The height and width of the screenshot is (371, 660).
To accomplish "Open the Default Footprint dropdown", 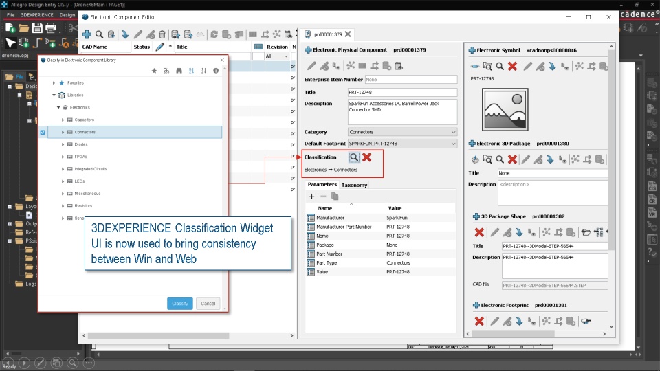I will (402, 144).
